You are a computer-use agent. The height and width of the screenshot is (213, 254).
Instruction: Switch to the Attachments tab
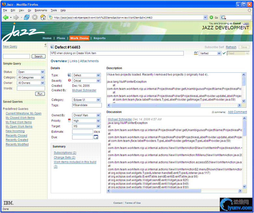click(89, 61)
